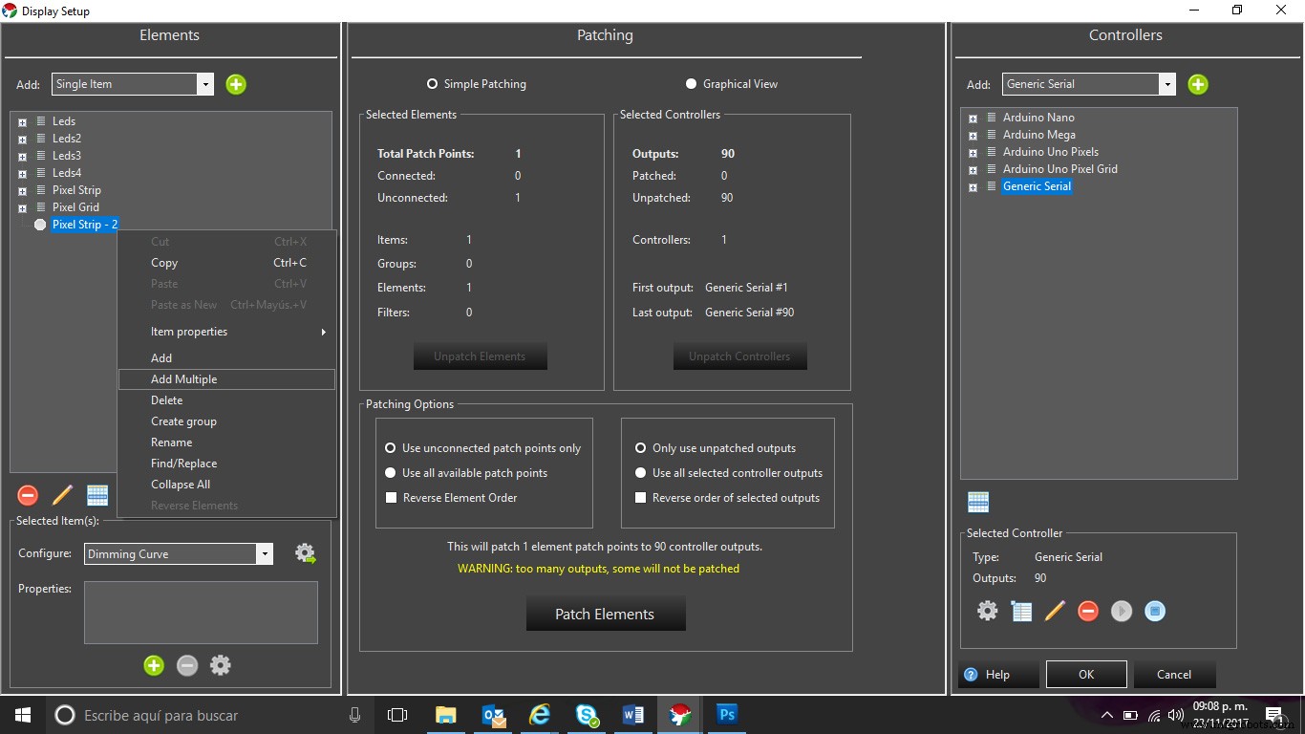This screenshot has width=1305, height=734.
Task: Click the monitor icon in Selected Controller panel
Action: (x=1155, y=611)
